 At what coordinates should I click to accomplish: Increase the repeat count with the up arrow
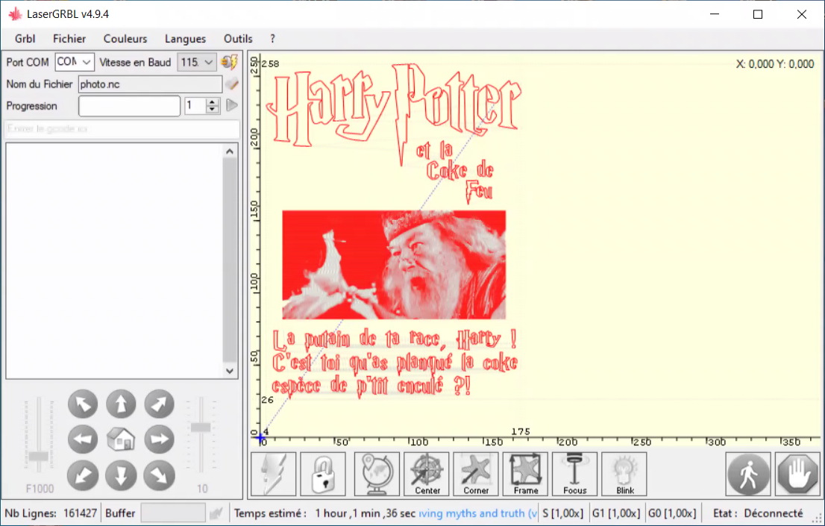[212, 102]
